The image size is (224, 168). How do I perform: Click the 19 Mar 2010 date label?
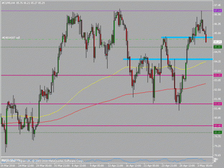pyautogui.click(x=8, y=166)
